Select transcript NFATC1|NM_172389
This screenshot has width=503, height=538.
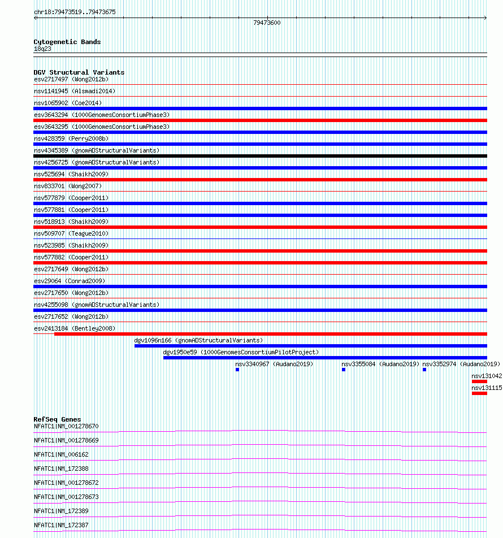click(x=61, y=511)
